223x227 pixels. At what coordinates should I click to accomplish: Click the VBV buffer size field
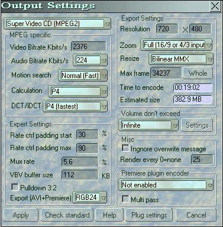pyautogui.click(x=80, y=175)
